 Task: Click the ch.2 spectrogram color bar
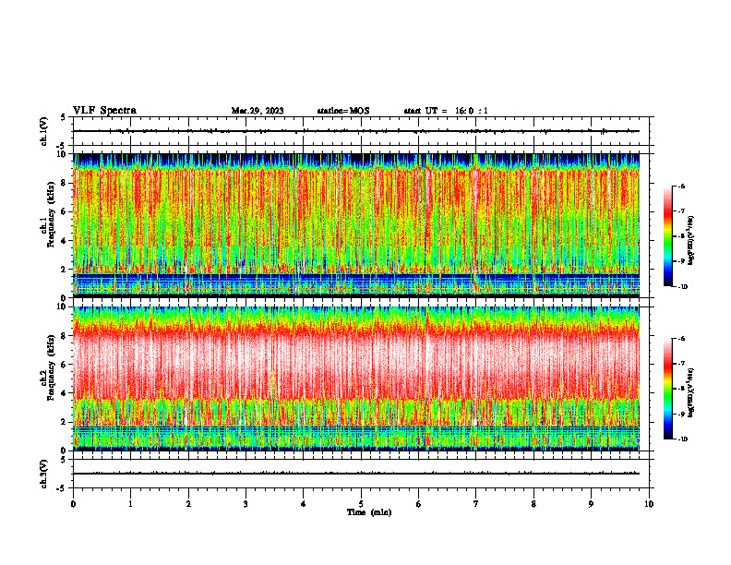tap(667, 389)
